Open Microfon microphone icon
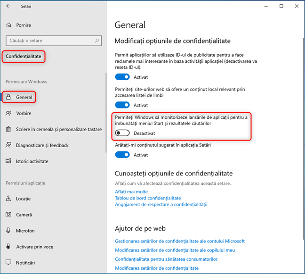Viewport: 305px width, 274px height. point(8,231)
